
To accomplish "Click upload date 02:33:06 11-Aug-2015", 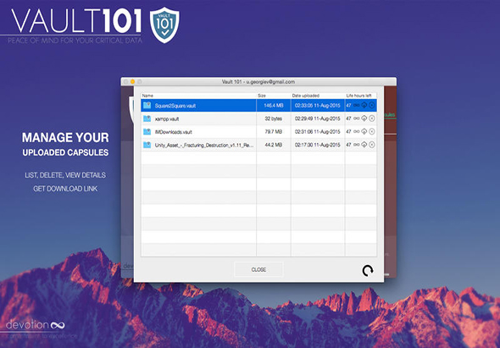I will click(x=317, y=106).
